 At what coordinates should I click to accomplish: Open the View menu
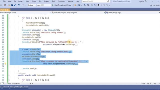tap(10, 1)
